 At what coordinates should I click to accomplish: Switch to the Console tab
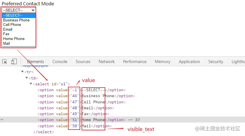click(x=60, y=62)
